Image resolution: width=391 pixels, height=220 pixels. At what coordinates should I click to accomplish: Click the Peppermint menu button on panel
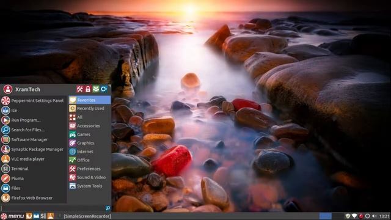[12, 216]
